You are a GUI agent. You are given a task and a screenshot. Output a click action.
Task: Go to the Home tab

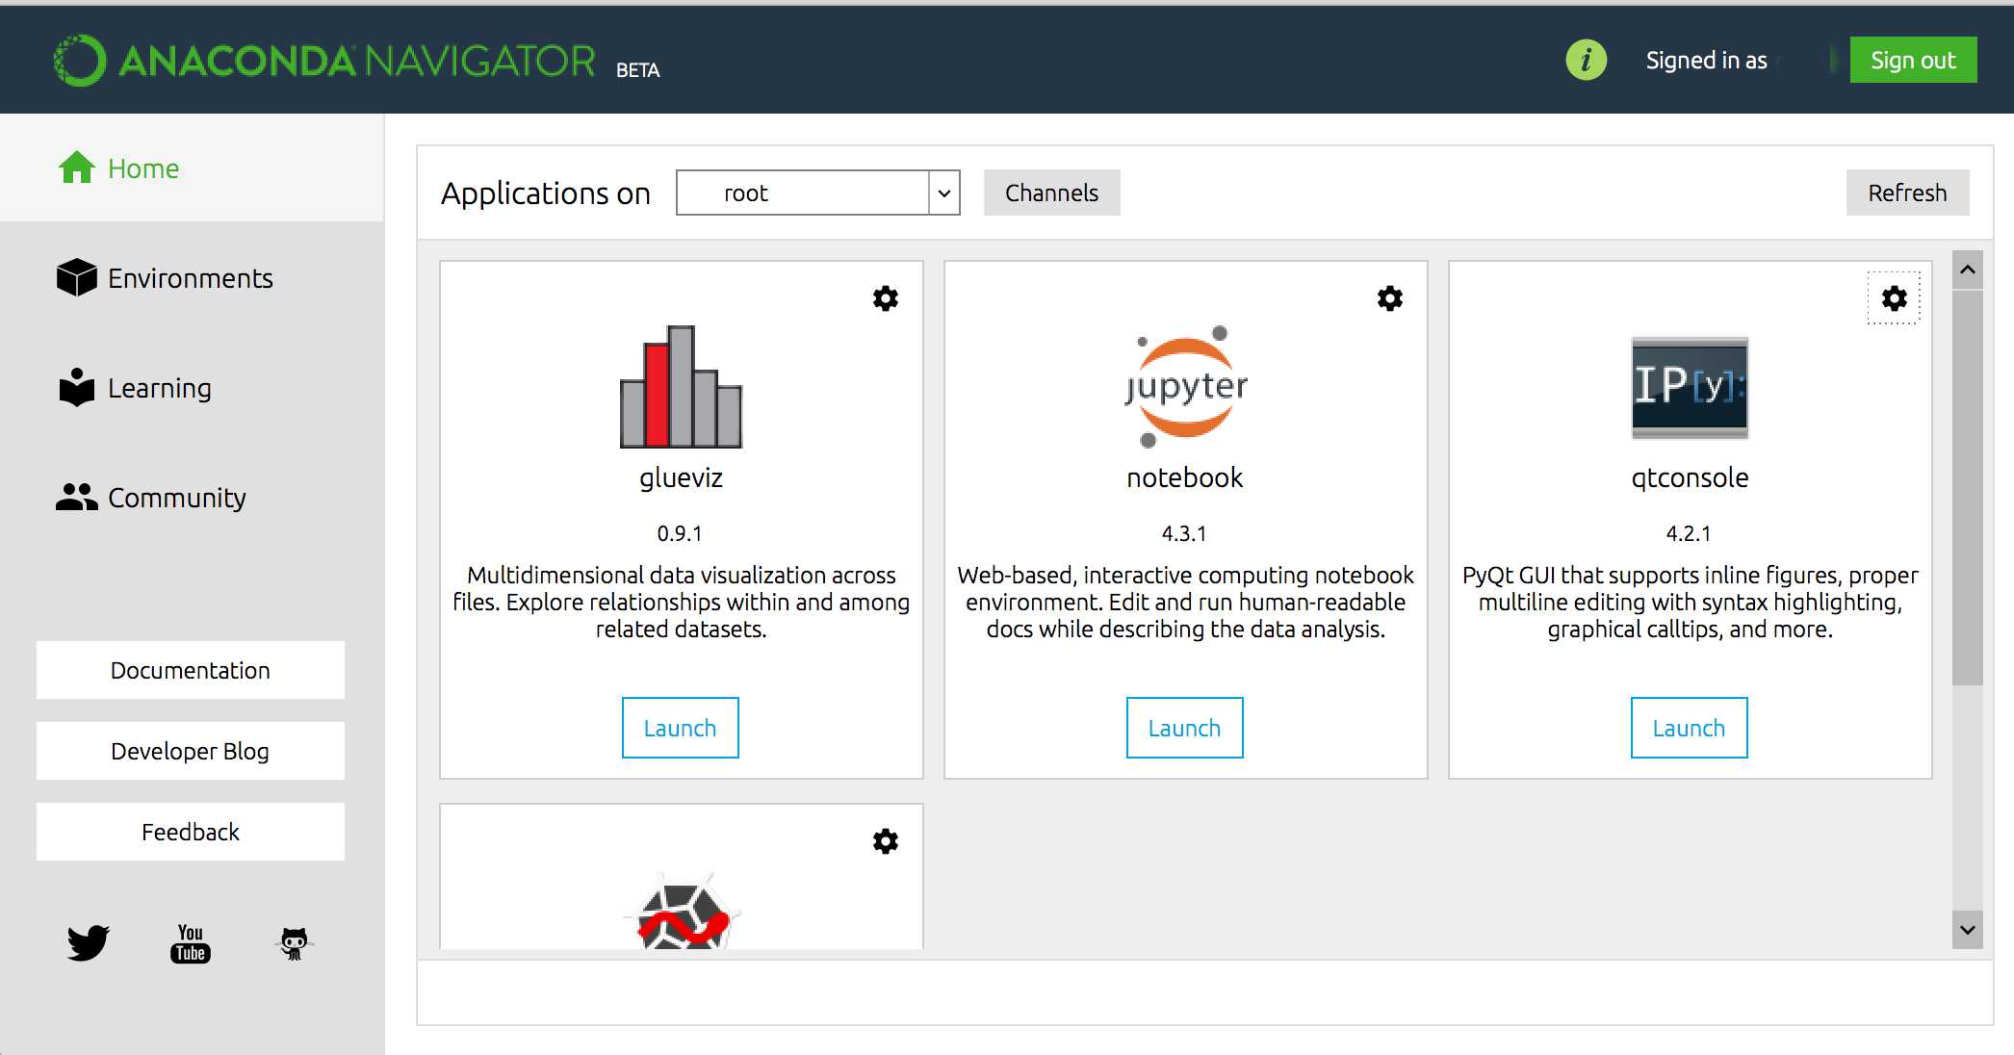pyautogui.click(x=192, y=168)
